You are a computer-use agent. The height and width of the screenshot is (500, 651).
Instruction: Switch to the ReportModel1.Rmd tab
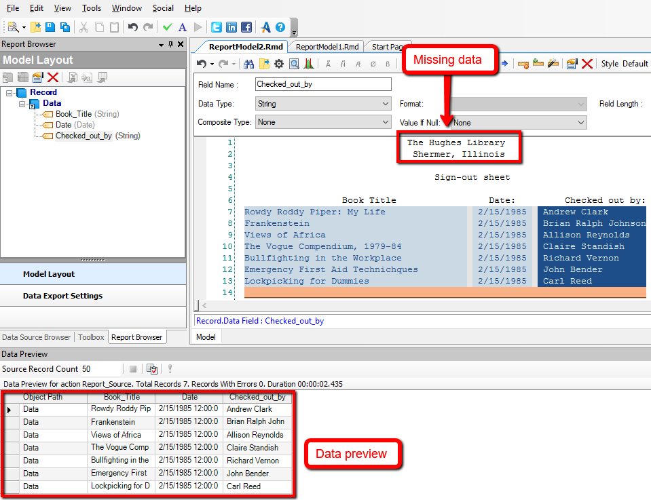coord(327,47)
